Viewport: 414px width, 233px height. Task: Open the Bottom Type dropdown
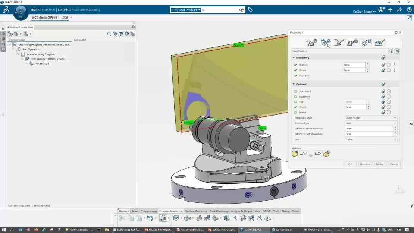pyautogui.click(x=371, y=123)
